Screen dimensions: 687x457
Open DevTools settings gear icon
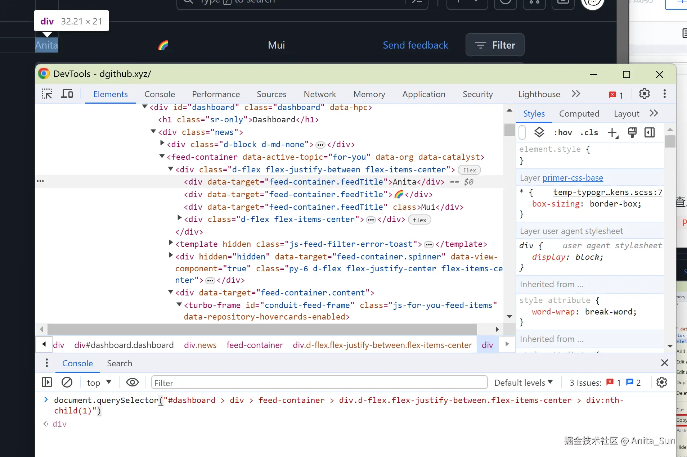644,94
